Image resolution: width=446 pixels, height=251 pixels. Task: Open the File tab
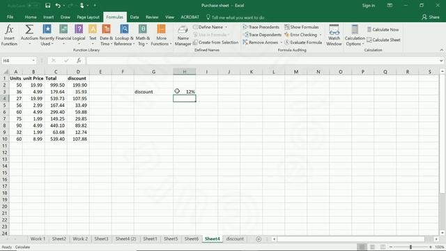coord(10,17)
